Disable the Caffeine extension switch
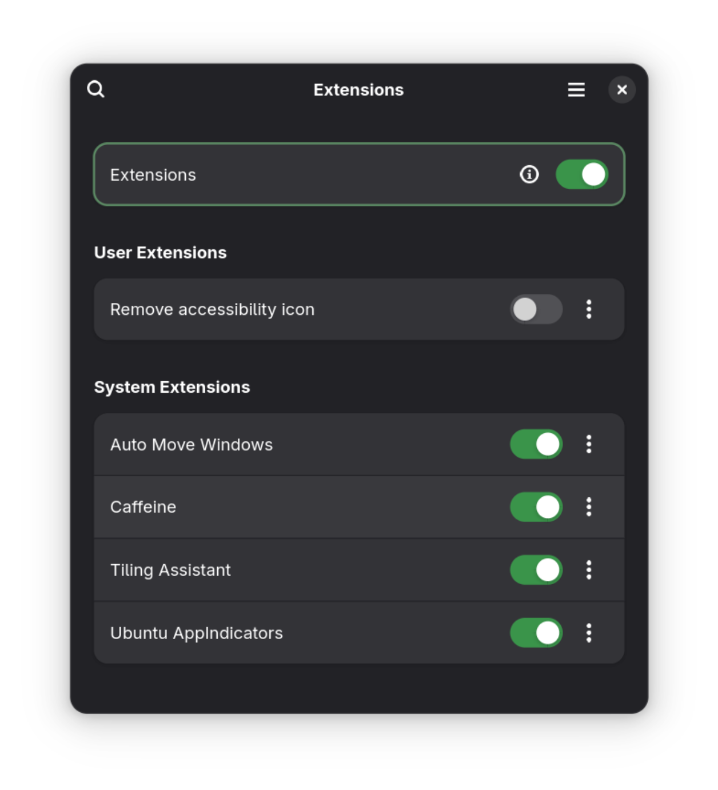The width and height of the screenshot is (718, 790). coord(536,507)
